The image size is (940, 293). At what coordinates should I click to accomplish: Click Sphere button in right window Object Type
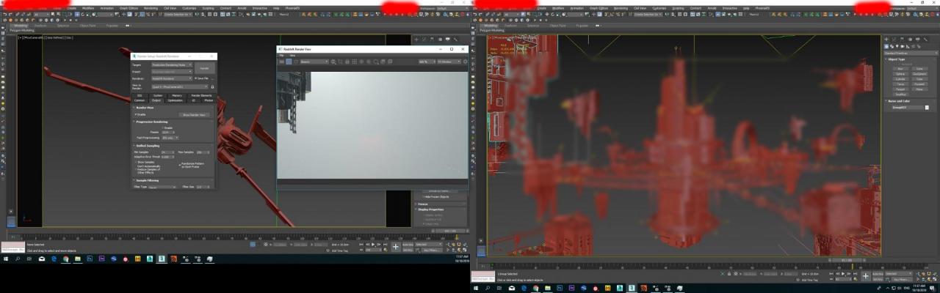900,74
